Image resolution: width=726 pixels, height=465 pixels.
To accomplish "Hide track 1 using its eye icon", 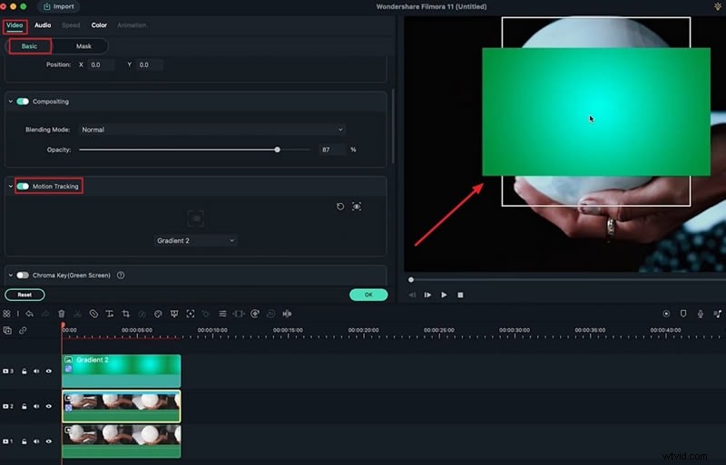I will 49,441.
